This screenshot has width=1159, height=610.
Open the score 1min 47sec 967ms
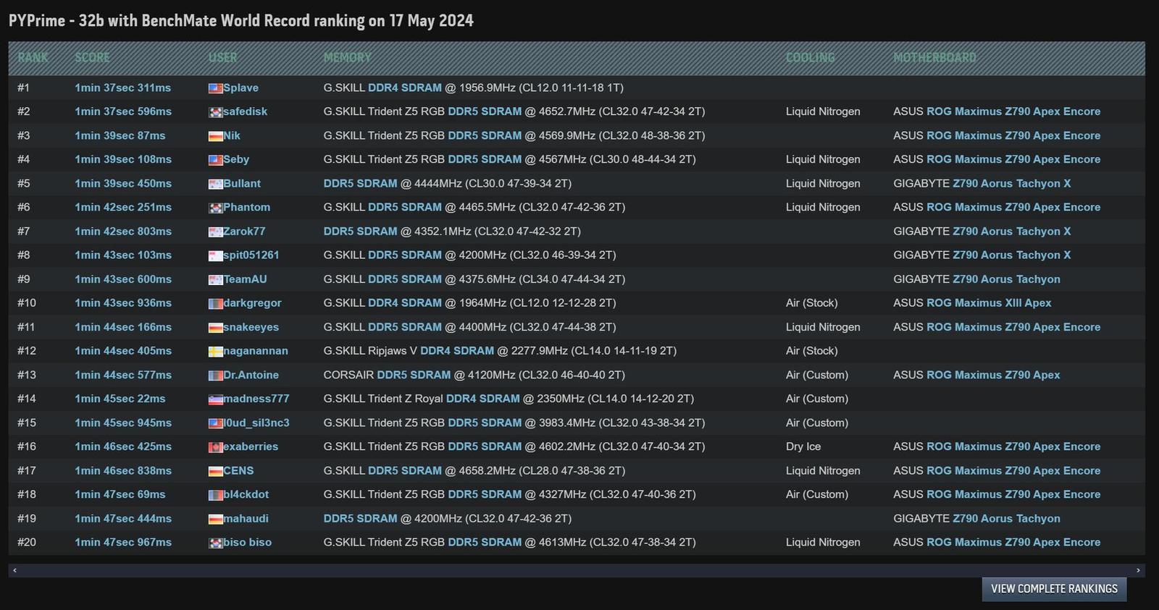[123, 542]
